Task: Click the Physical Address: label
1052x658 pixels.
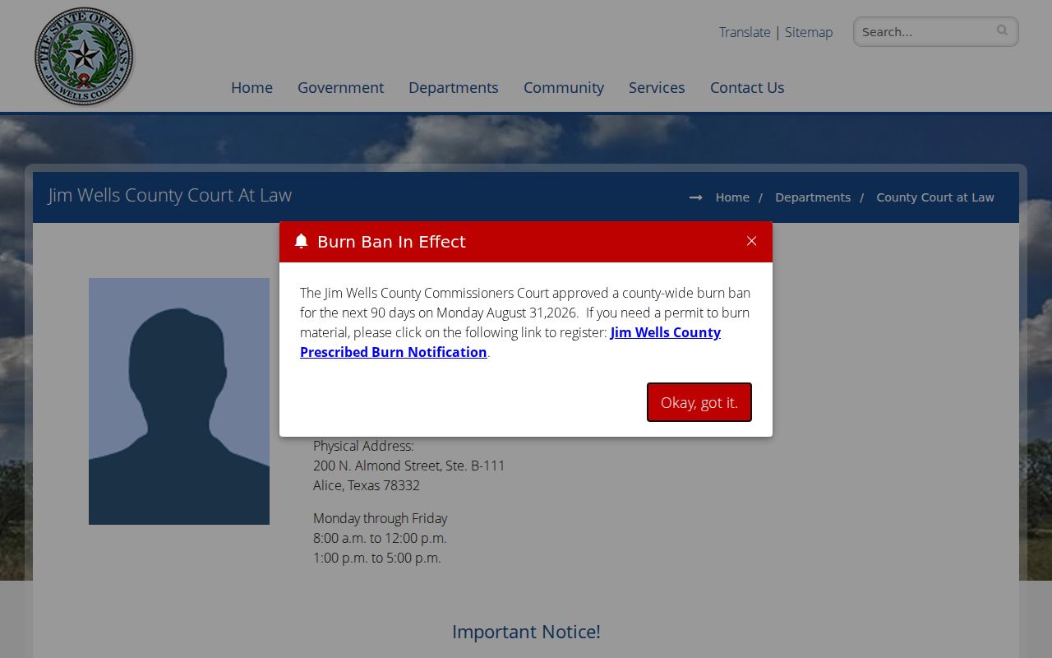Action: [x=363, y=446]
